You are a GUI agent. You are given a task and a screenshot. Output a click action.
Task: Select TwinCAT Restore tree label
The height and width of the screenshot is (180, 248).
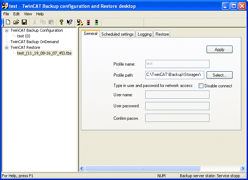coord(25,47)
